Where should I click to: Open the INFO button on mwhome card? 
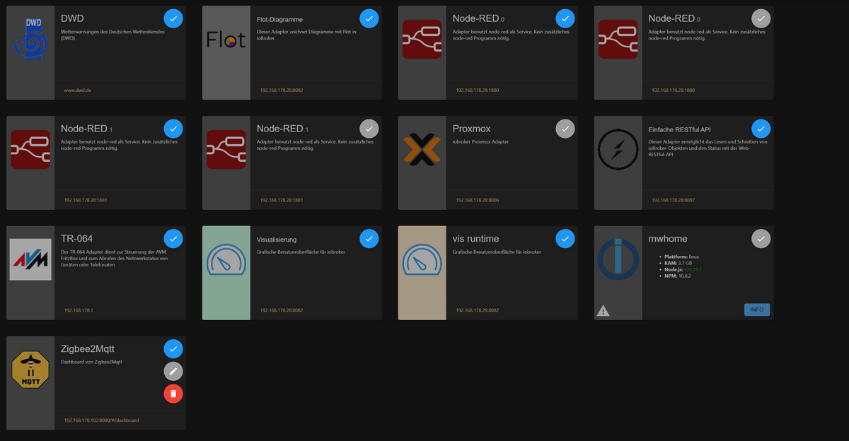(x=757, y=310)
